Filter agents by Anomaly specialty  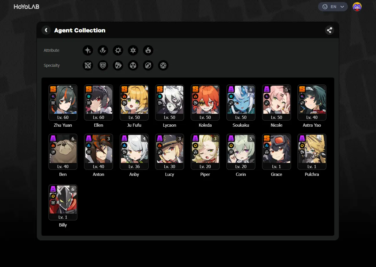pyautogui.click(x=133, y=65)
